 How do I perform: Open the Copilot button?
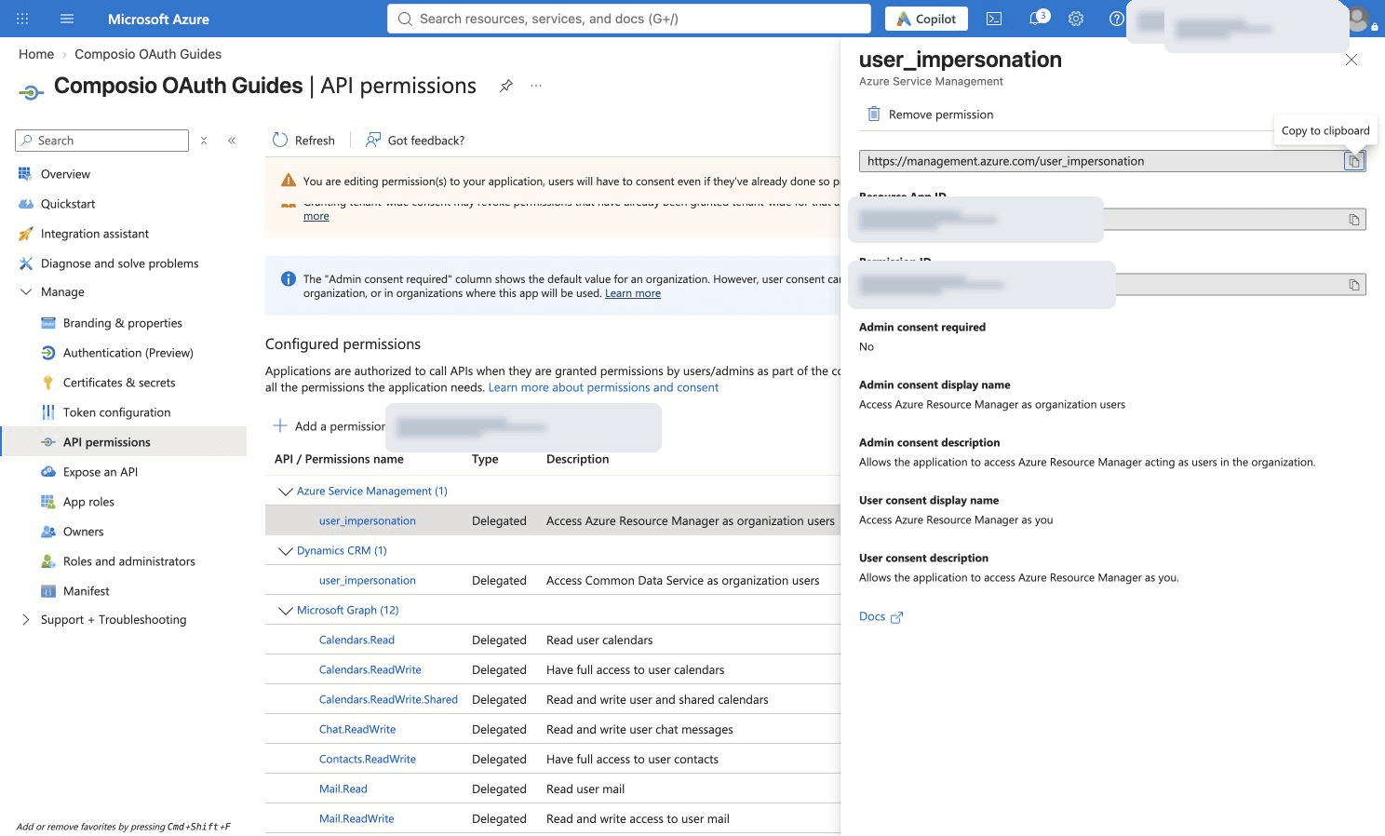point(926,19)
